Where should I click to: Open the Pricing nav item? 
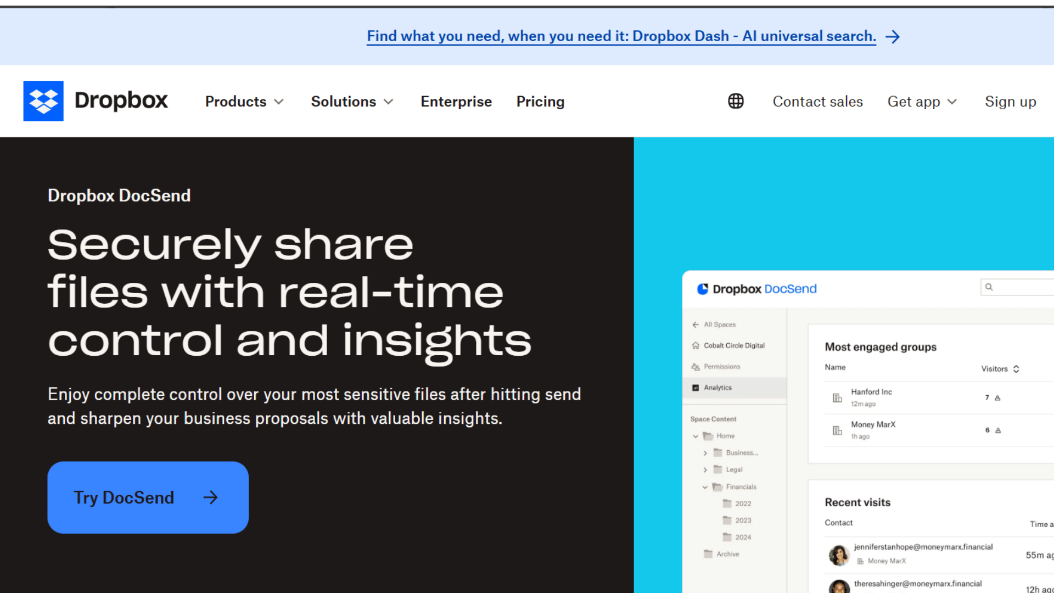540,102
